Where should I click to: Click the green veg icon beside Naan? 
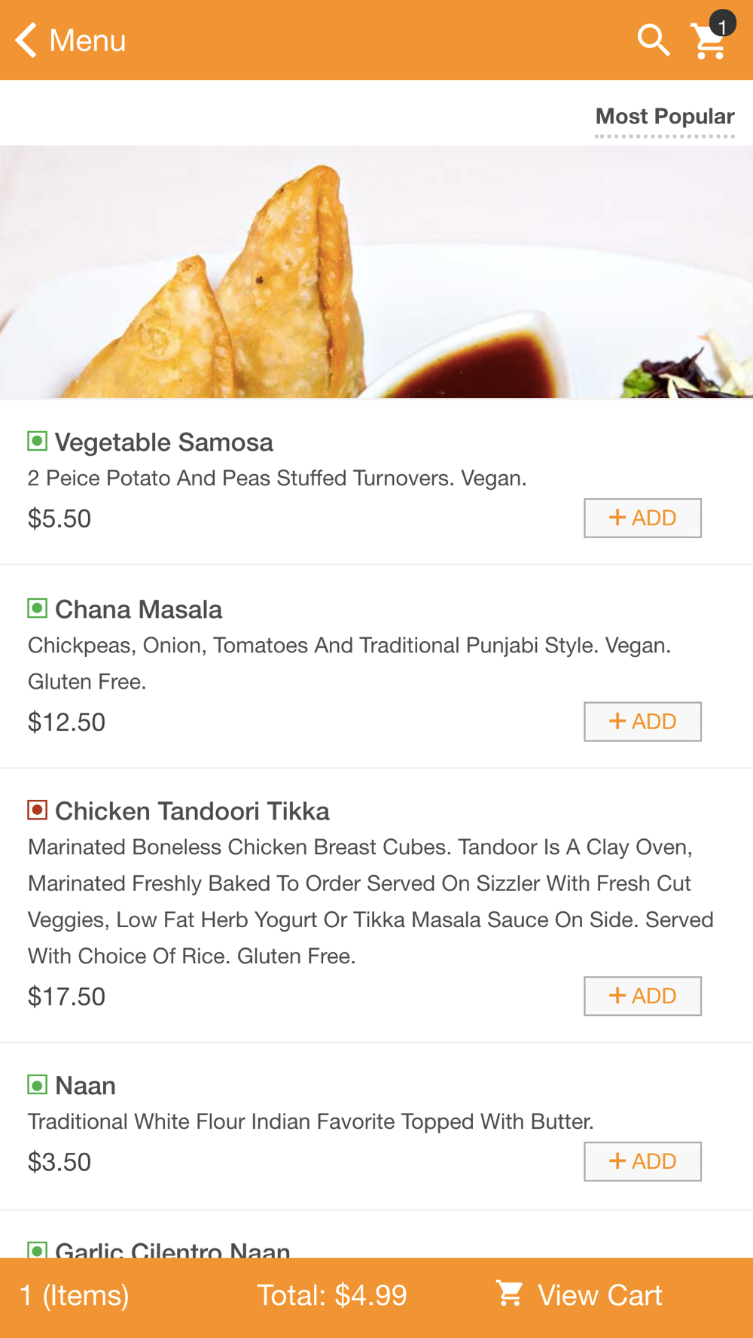[37, 1084]
